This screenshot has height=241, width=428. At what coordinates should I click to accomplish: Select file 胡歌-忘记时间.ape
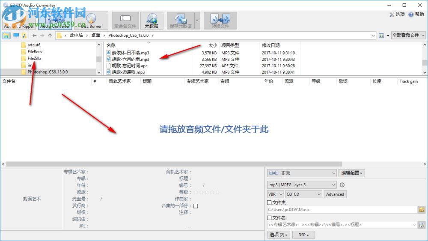pyautogui.click(x=129, y=66)
